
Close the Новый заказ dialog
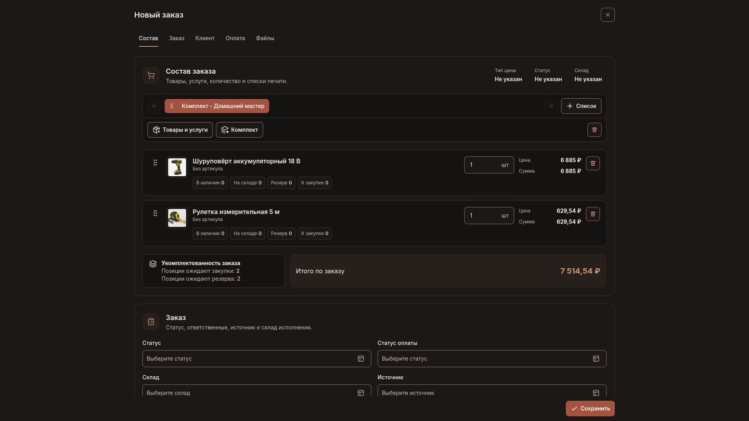click(x=608, y=15)
